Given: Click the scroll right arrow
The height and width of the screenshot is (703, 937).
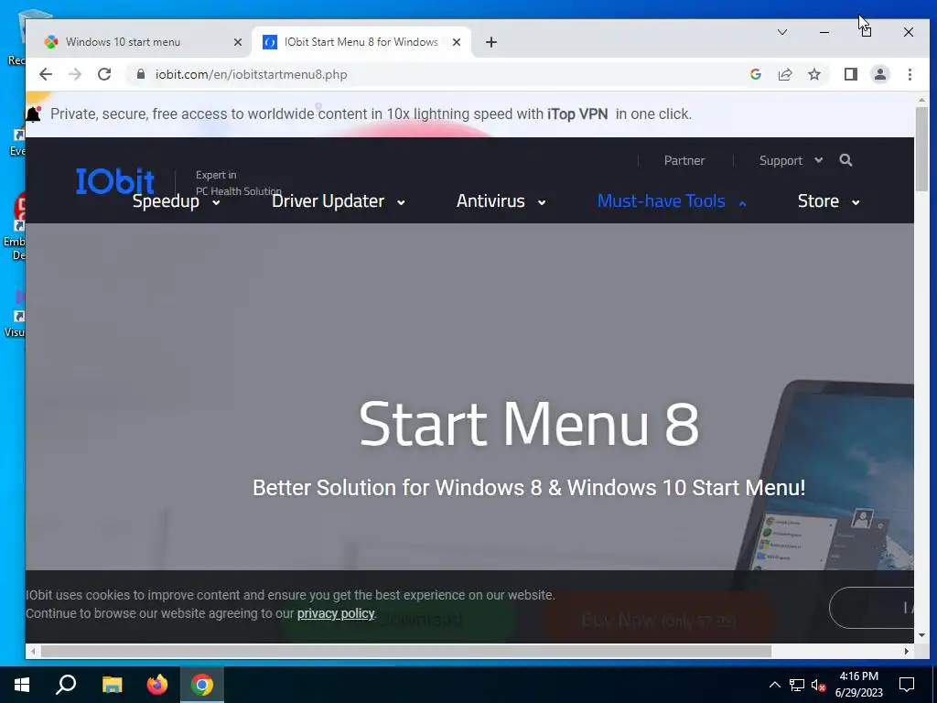Looking at the screenshot, I should (x=907, y=651).
